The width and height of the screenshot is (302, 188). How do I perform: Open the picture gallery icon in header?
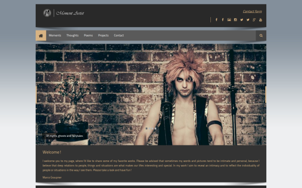coord(229,20)
